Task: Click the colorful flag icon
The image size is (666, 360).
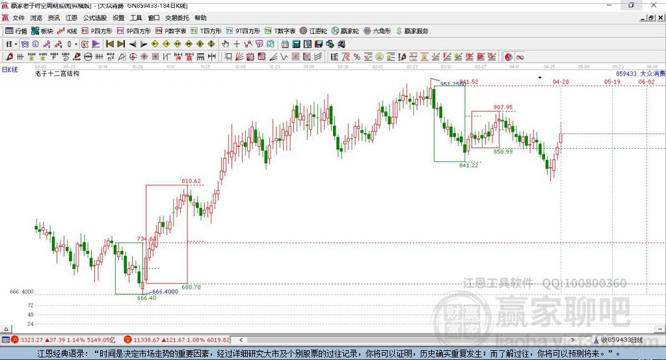Action: (96, 44)
